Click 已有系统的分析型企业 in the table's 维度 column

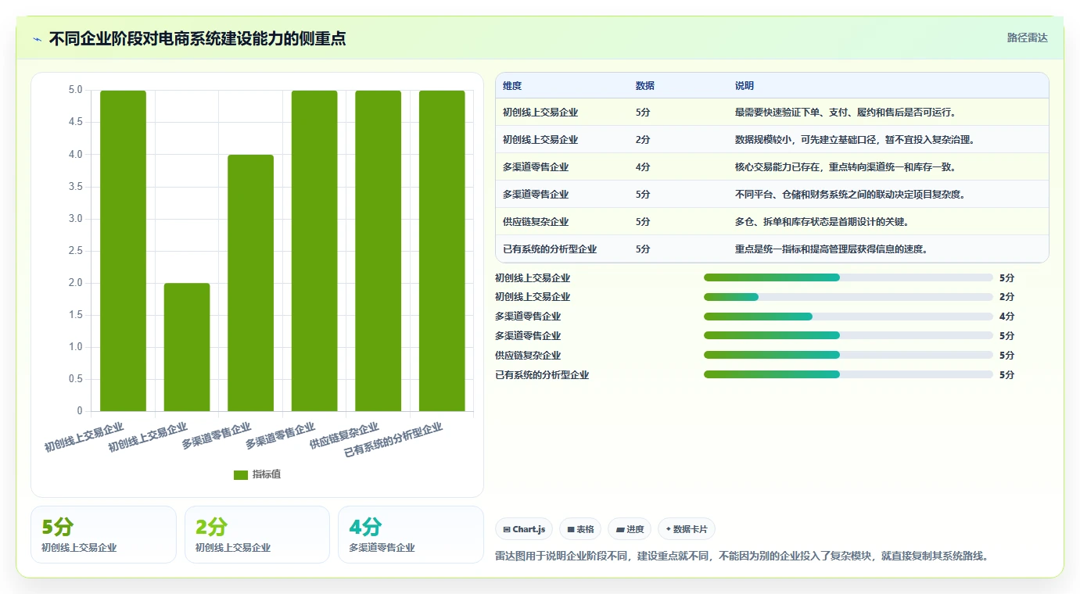tap(550, 249)
